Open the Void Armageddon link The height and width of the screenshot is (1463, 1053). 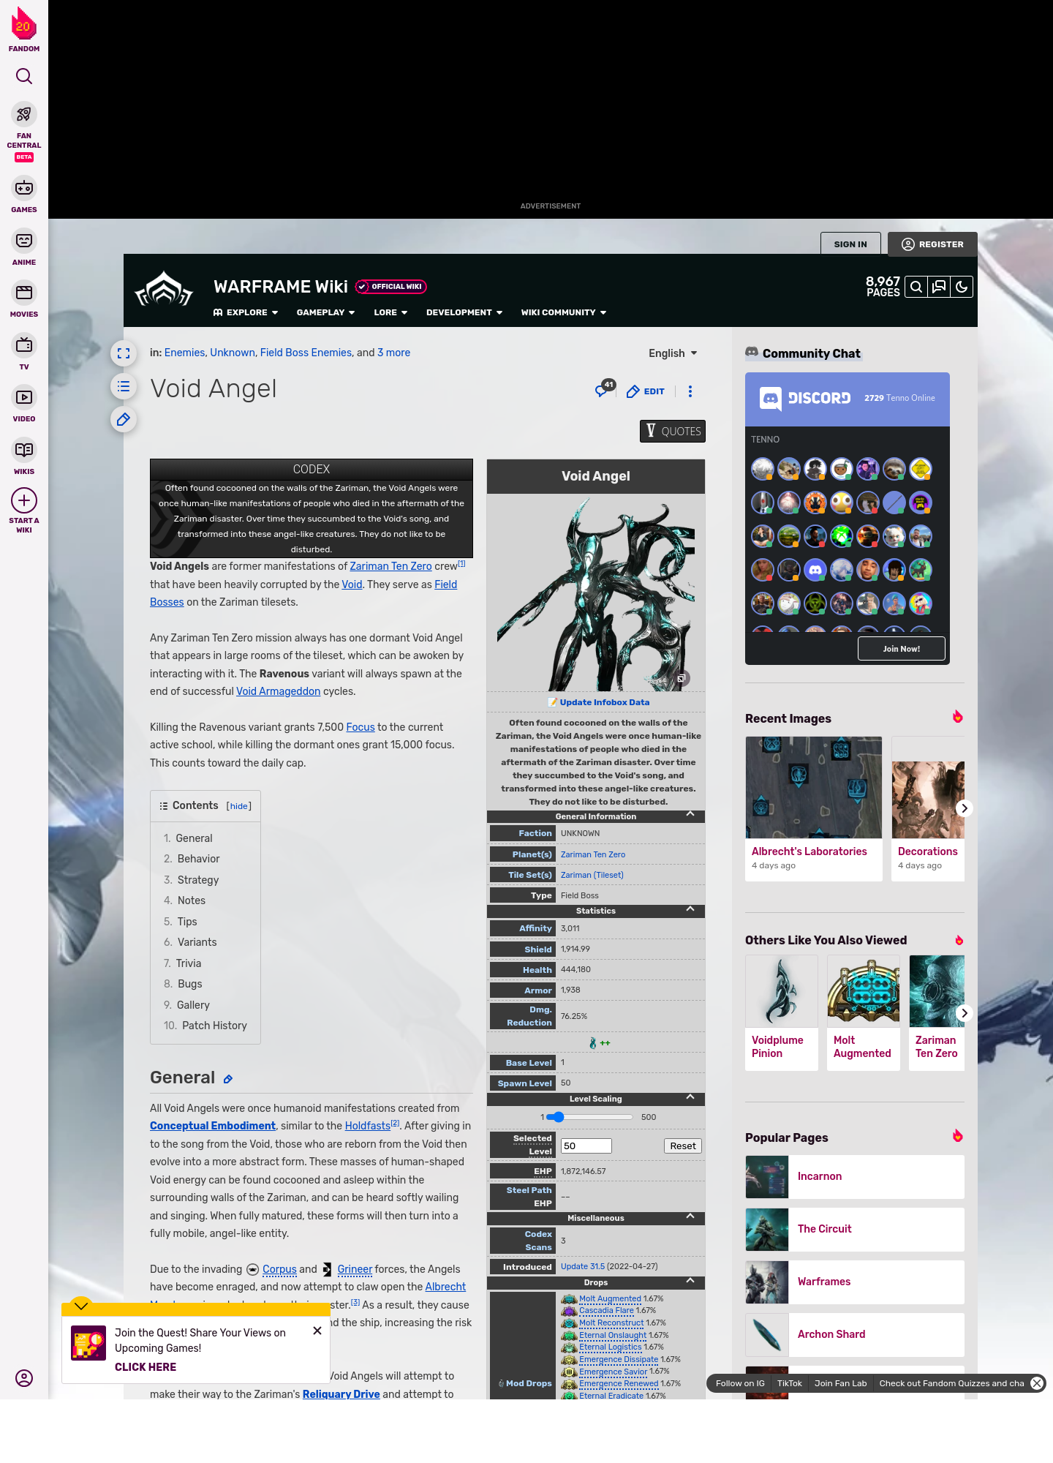click(278, 691)
